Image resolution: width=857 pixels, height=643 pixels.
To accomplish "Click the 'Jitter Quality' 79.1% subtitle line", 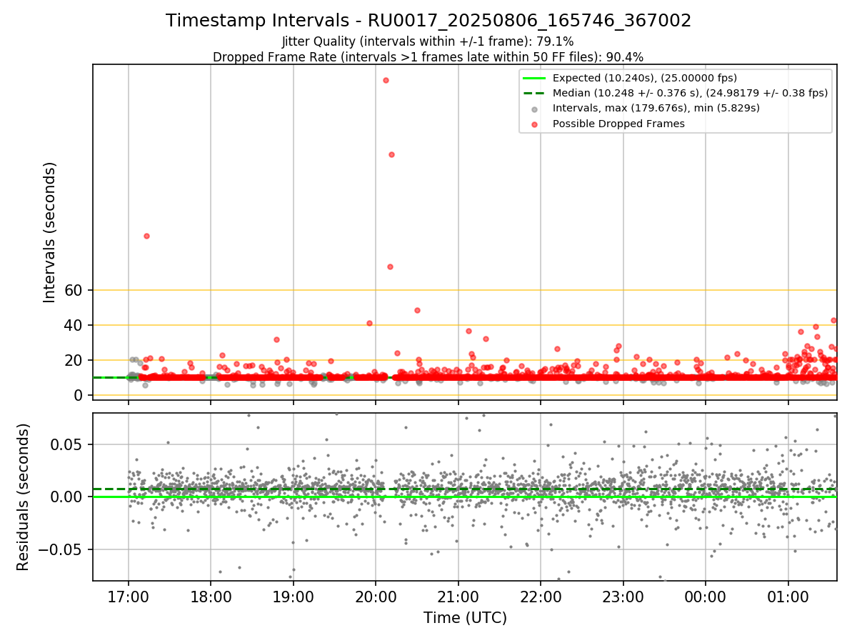I will [x=428, y=41].
